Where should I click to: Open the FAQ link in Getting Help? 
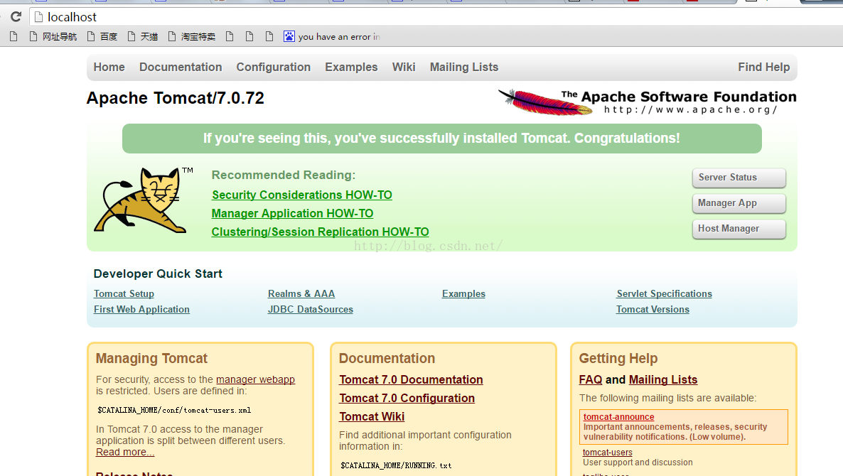(x=591, y=380)
